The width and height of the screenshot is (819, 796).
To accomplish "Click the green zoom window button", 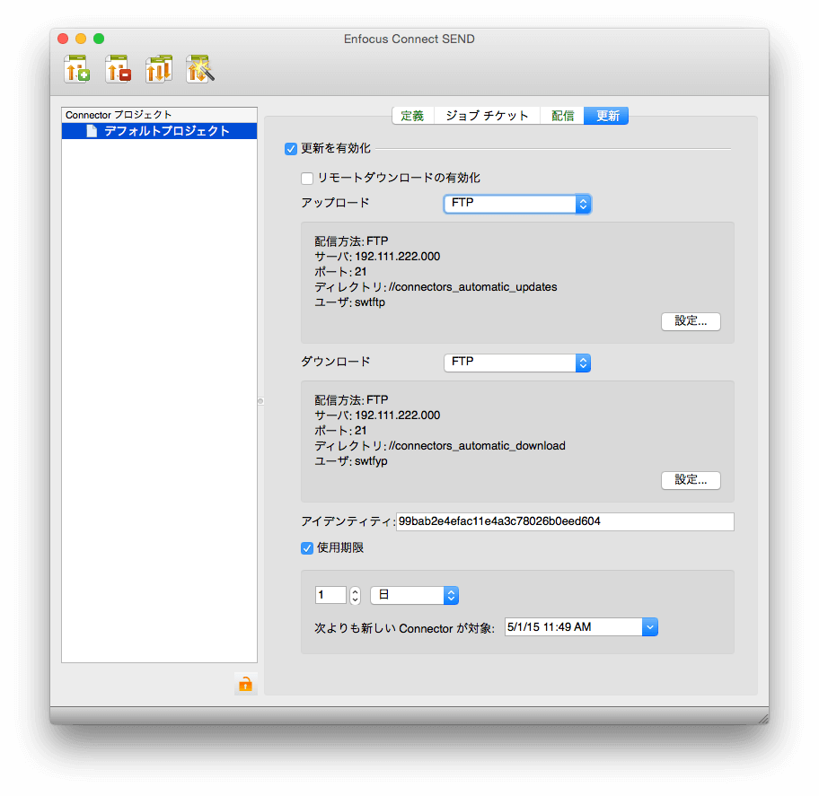I will click(x=99, y=39).
